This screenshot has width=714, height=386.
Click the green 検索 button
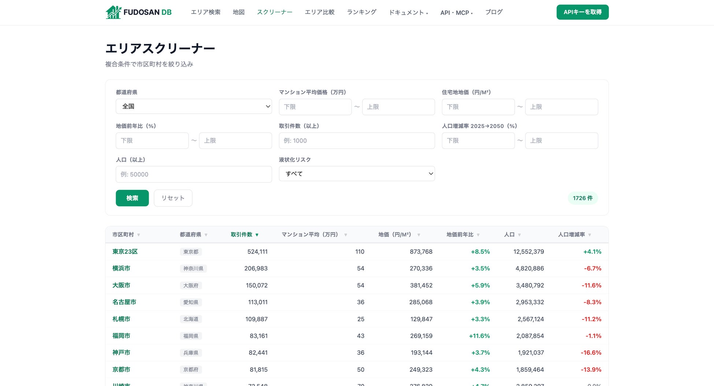click(132, 198)
